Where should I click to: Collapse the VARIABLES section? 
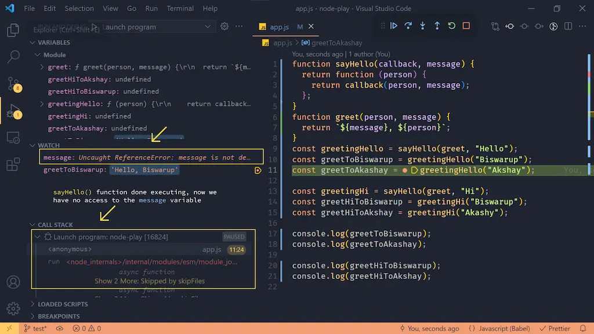[x=32, y=42]
